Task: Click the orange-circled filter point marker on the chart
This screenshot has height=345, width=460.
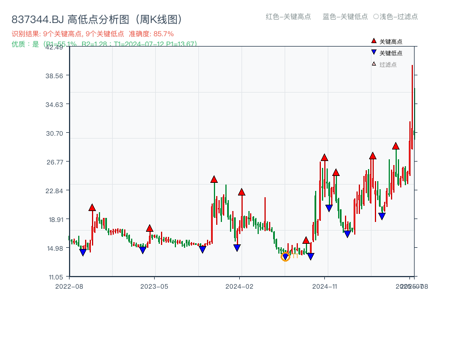Action: point(285,257)
